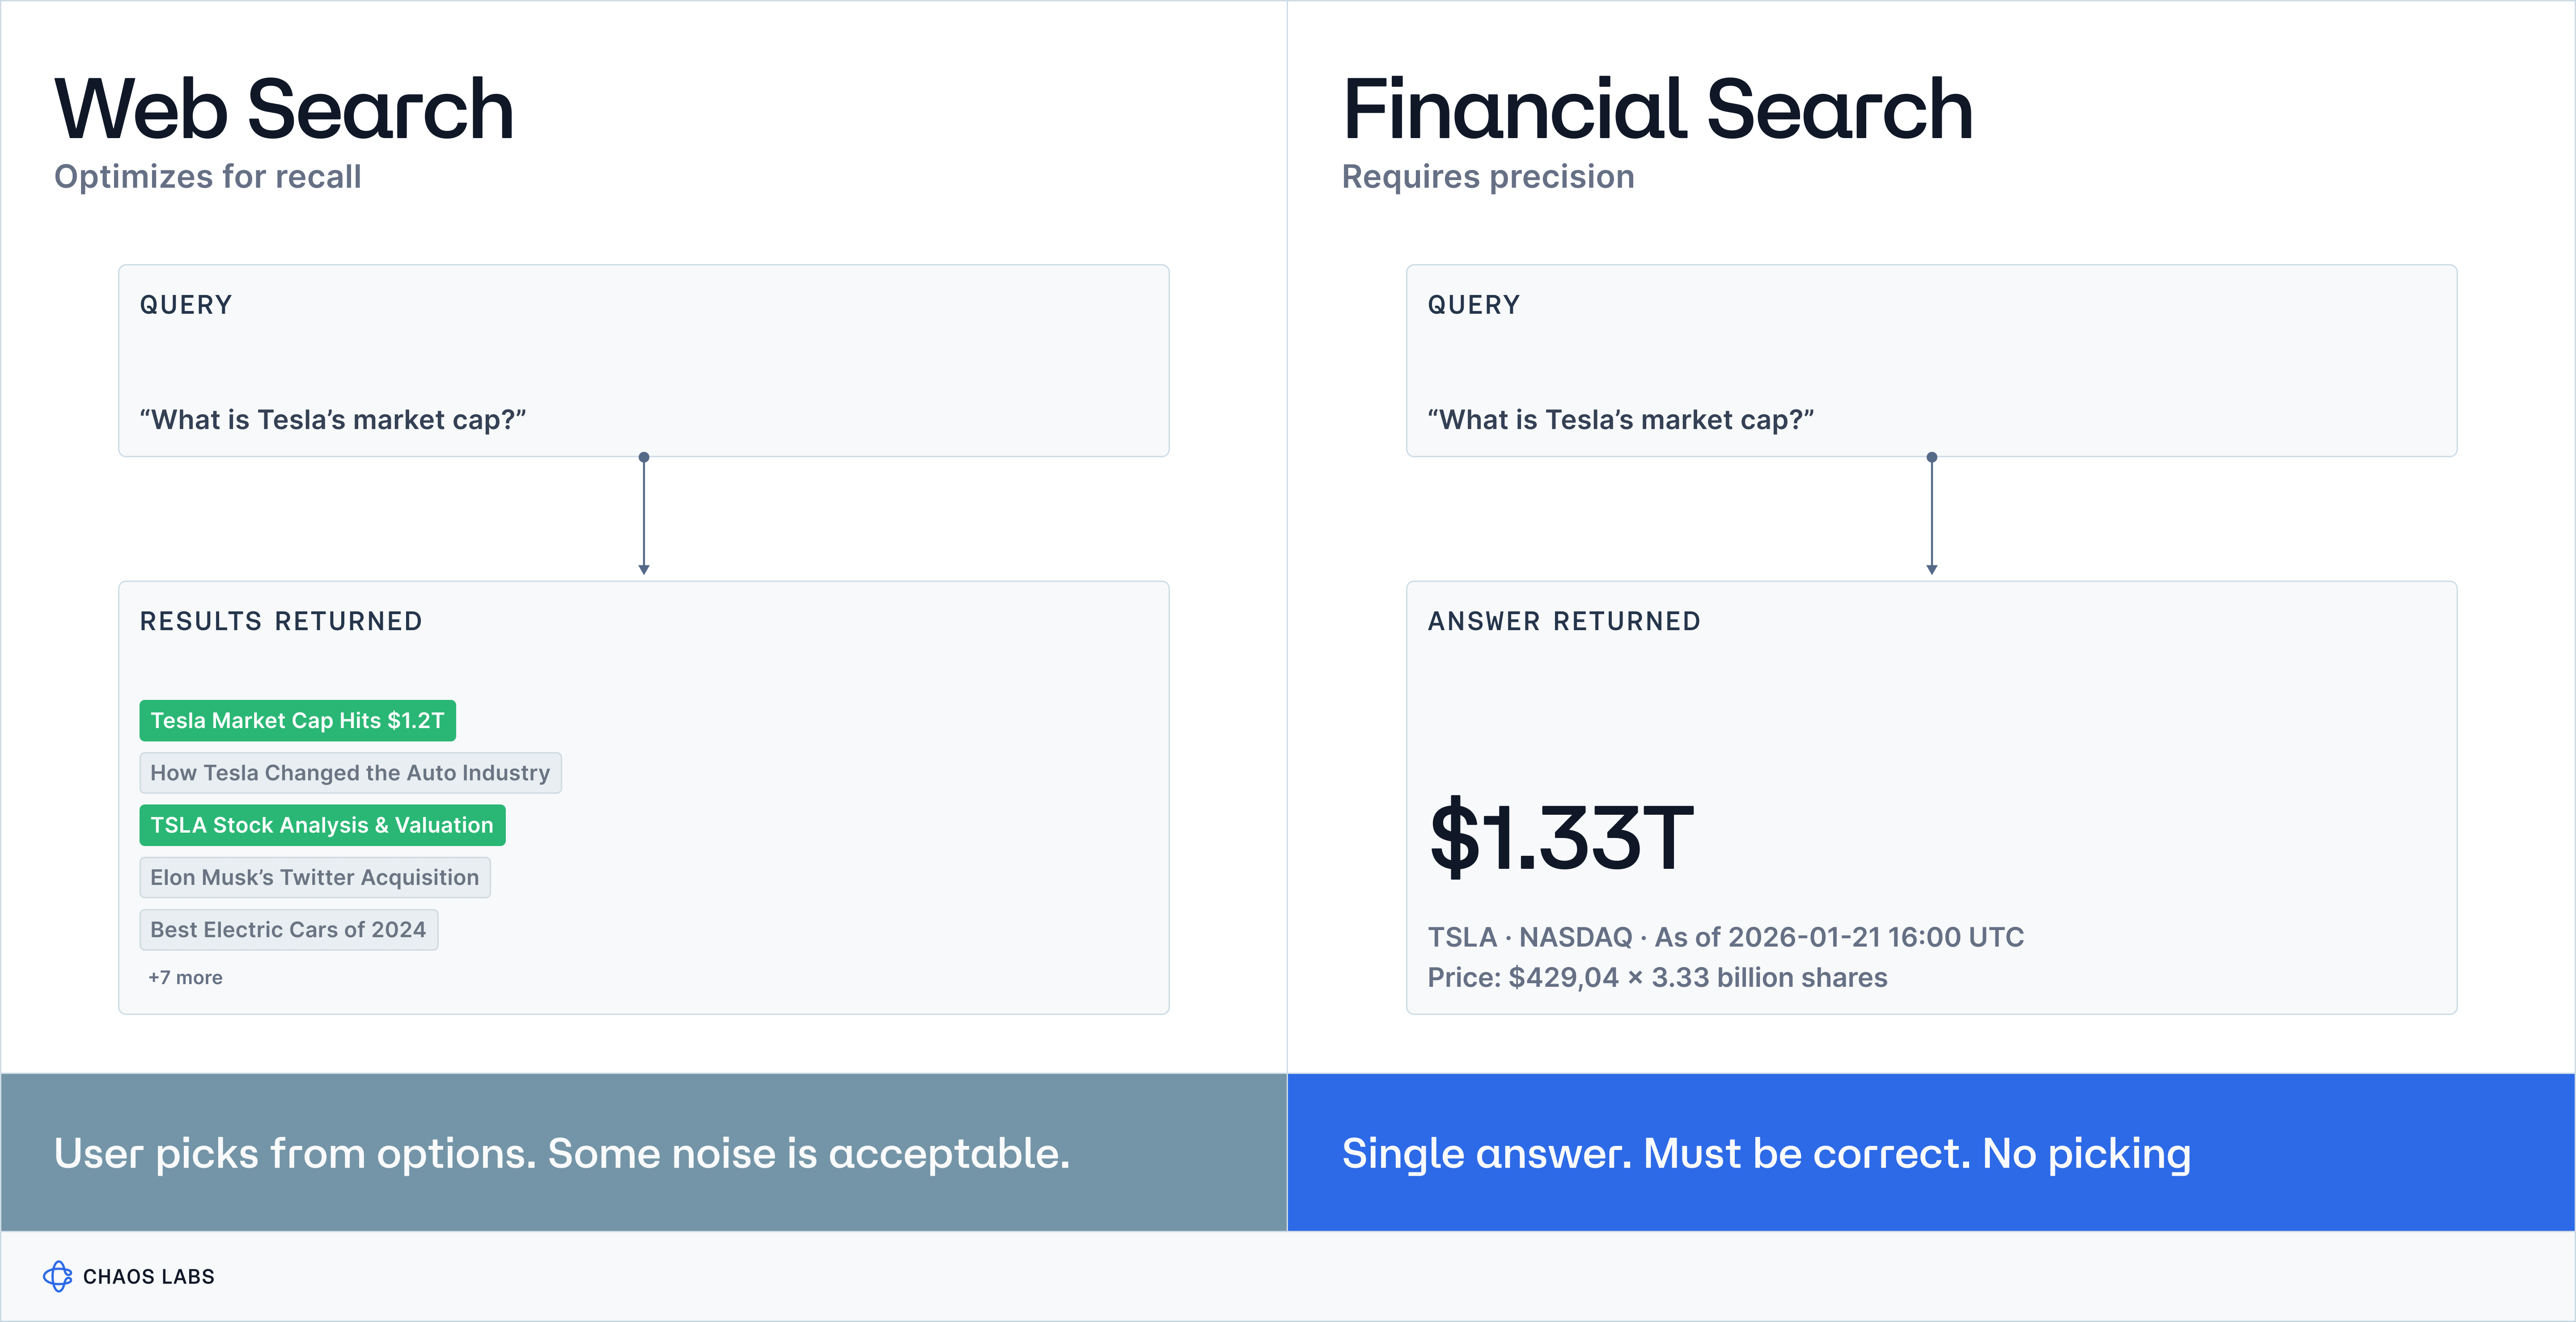Click the blue "Single answer" banner
The image size is (2576, 1322).
click(1930, 1152)
